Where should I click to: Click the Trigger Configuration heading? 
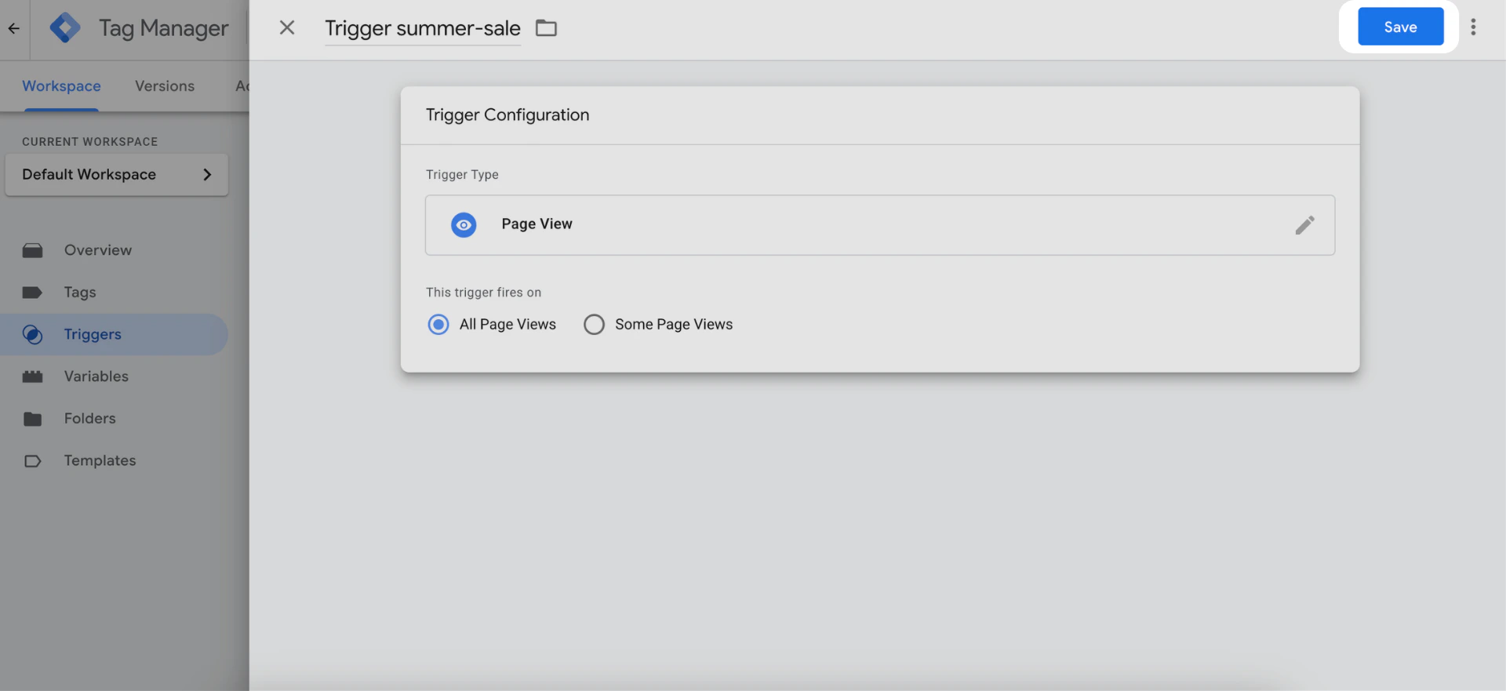pos(507,115)
